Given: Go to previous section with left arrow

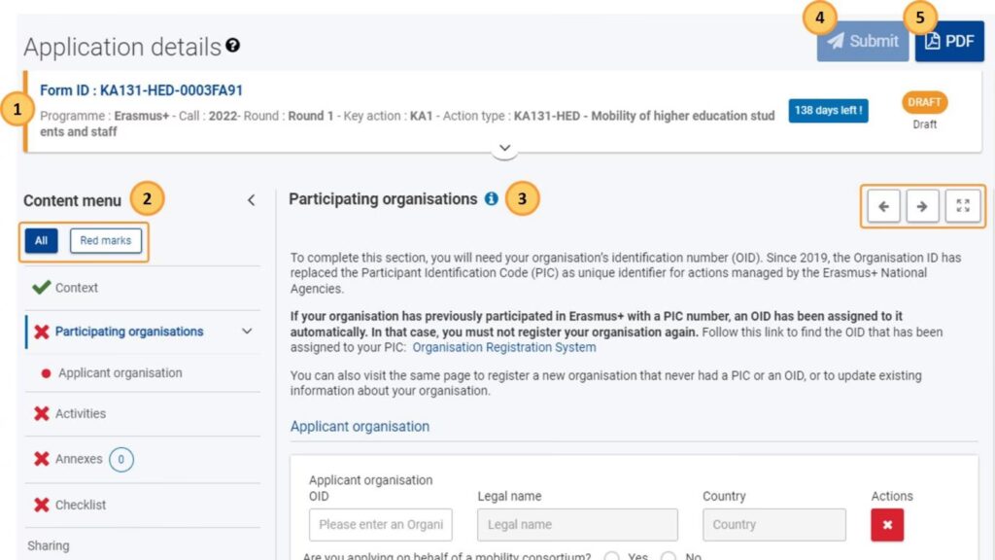Looking at the screenshot, I should [x=883, y=206].
